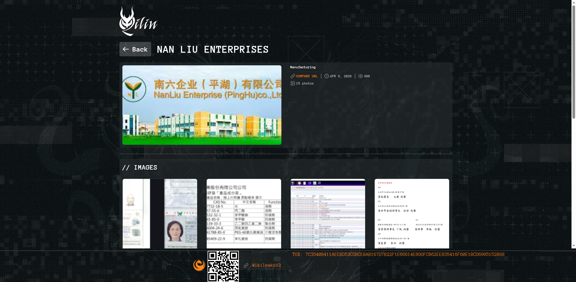The height and width of the screenshot is (282, 576).
Task: Click the Manufacturing category label
Action: [303, 67]
